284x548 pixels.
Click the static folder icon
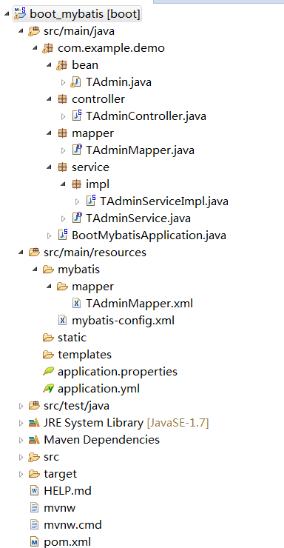[48, 338]
